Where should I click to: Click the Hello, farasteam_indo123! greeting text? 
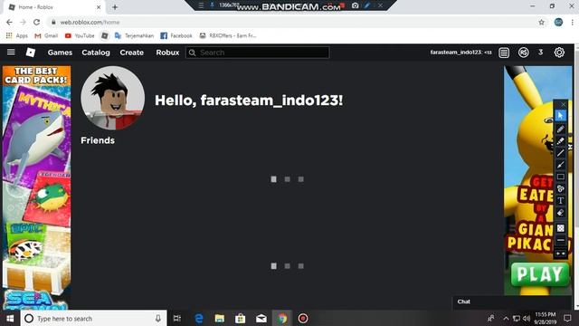click(x=249, y=101)
